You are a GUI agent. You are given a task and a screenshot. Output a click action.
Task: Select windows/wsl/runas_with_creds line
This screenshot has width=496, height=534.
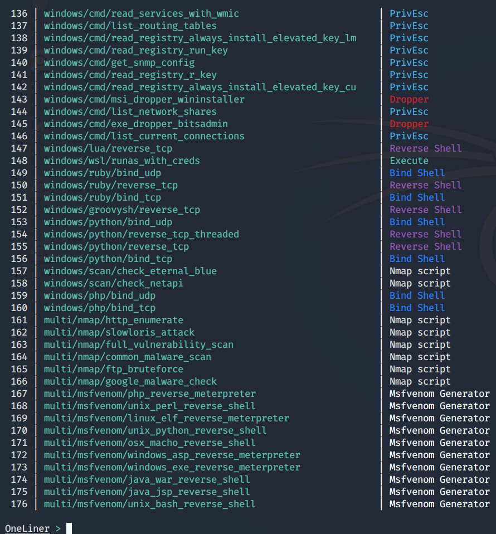click(x=121, y=161)
